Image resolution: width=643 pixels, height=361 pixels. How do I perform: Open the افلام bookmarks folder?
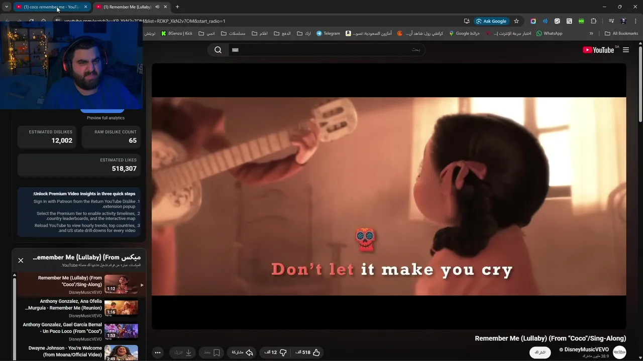click(x=260, y=34)
